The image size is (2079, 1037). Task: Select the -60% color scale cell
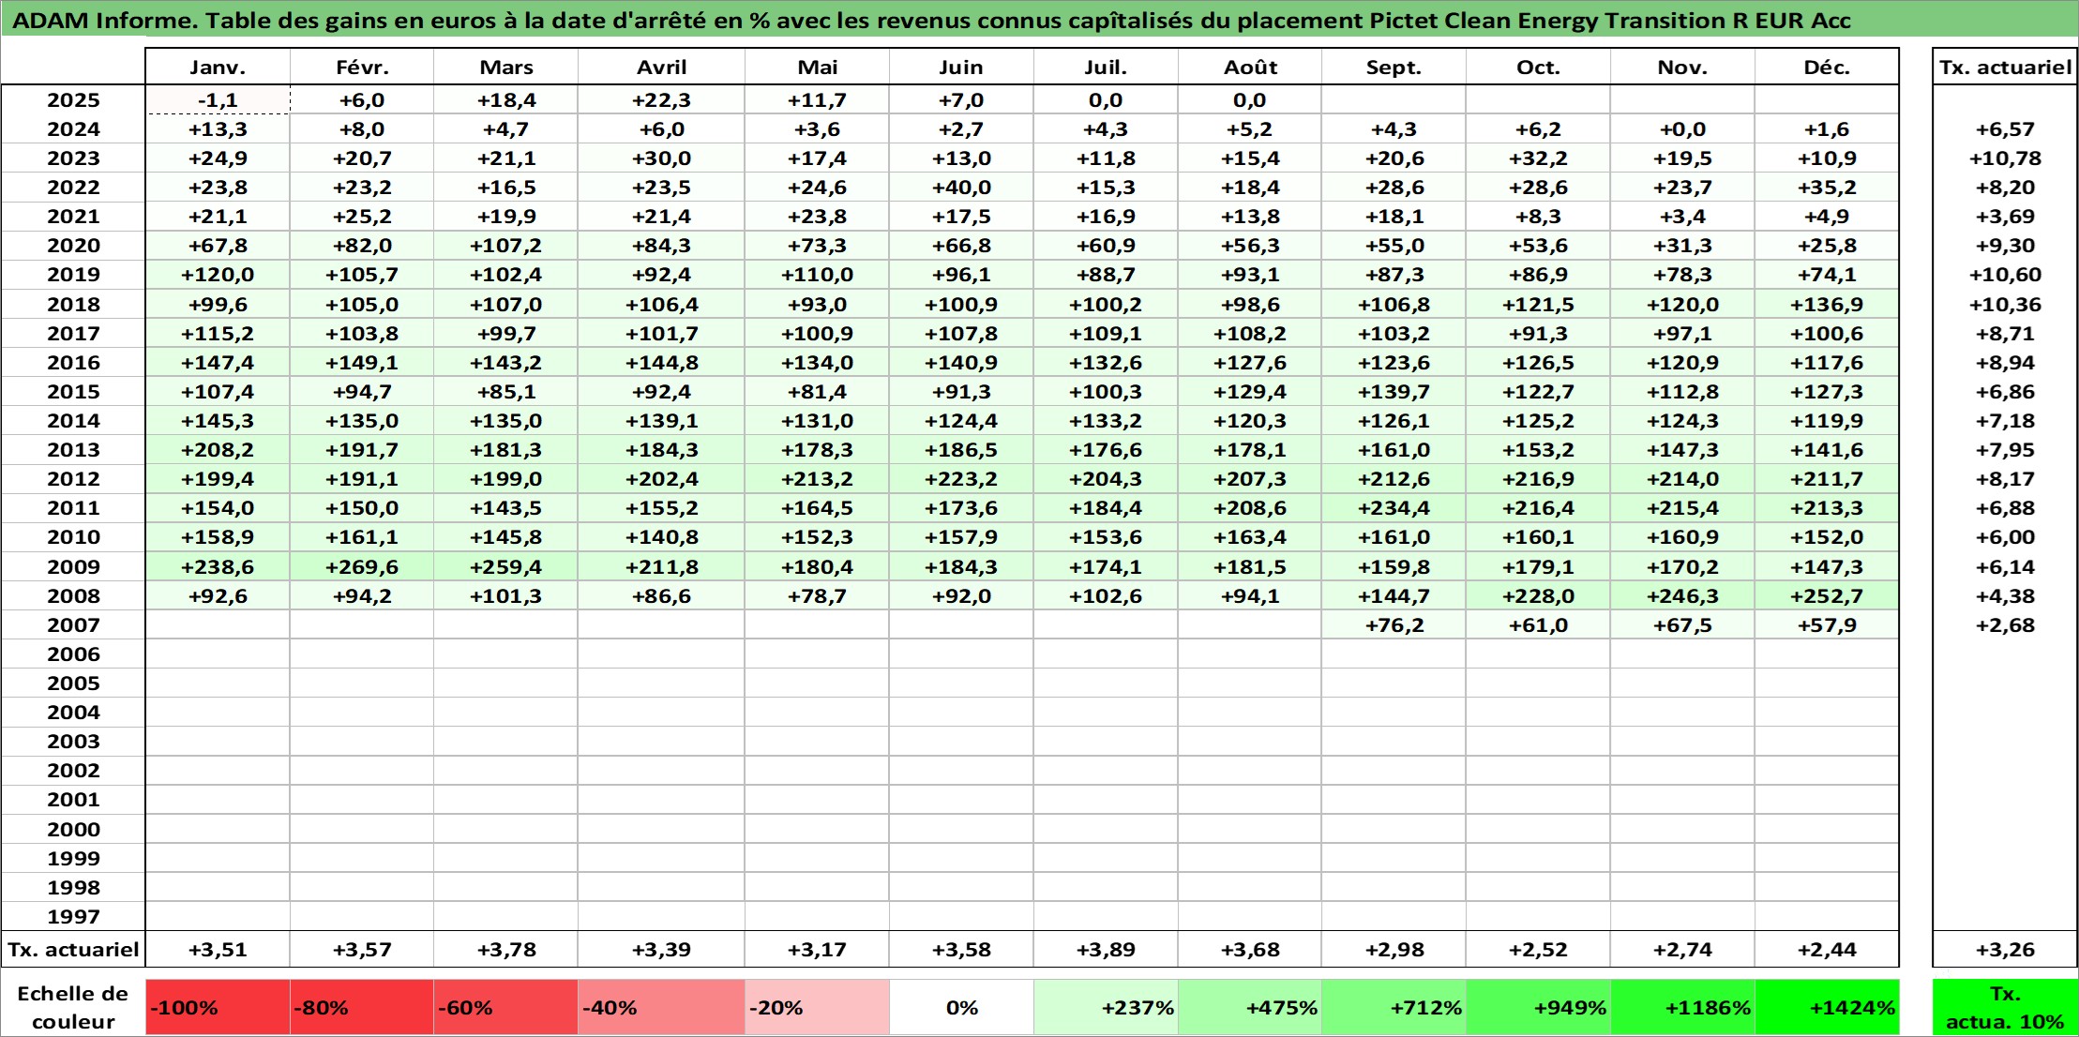click(x=505, y=1008)
